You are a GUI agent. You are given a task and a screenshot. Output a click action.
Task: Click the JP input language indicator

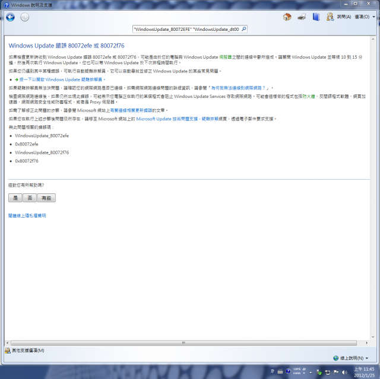click(x=272, y=371)
